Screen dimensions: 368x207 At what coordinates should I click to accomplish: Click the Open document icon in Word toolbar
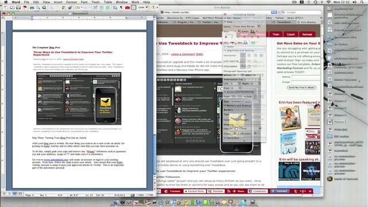(x=12, y=7)
